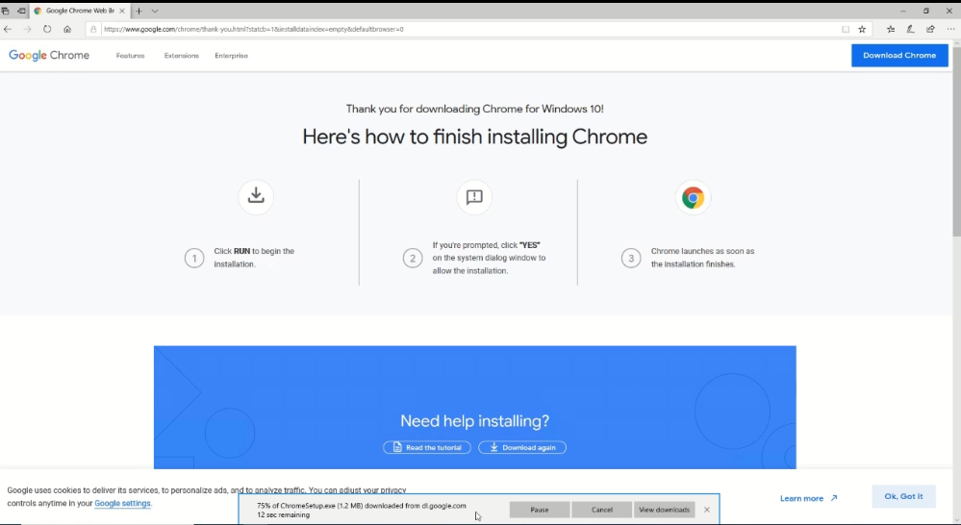Click the browser back arrow
This screenshot has height=525, width=961.
pos(8,29)
